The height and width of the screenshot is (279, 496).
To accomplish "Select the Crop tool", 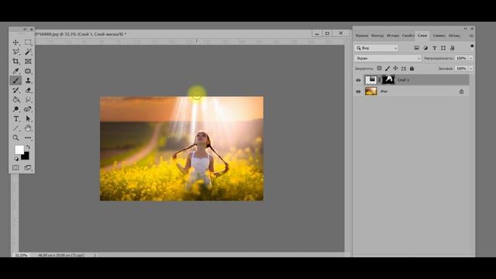I will coord(15,61).
